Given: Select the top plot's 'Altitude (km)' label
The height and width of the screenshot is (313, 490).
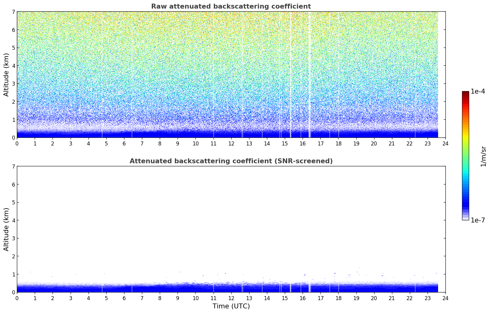Looking at the screenshot, I should [x=6, y=75].
